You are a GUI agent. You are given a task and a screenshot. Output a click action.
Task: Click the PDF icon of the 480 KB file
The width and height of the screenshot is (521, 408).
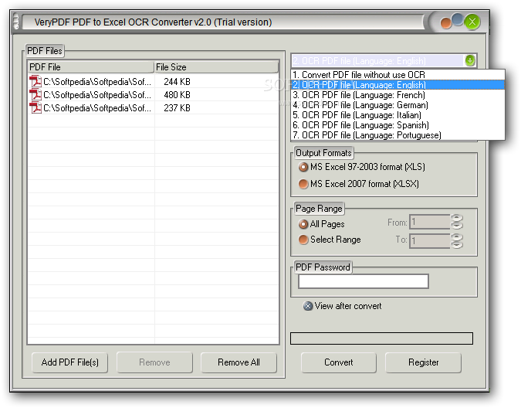tap(36, 95)
